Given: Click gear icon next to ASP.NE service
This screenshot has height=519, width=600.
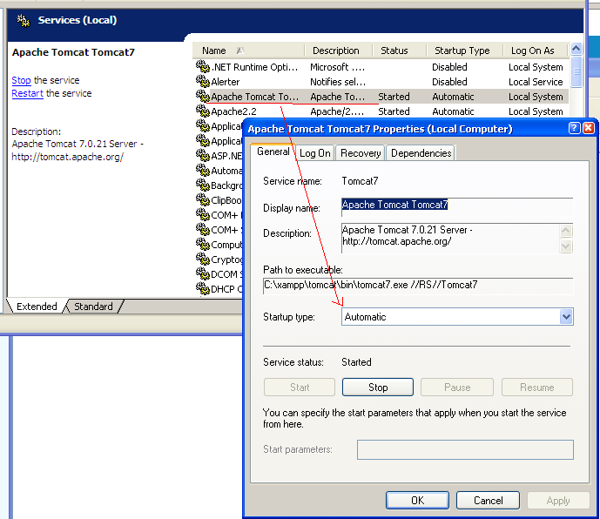Looking at the screenshot, I should [x=202, y=156].
